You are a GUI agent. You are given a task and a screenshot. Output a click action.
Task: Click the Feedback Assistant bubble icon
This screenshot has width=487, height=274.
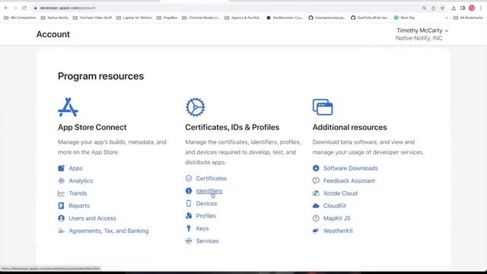pyautogui.click(x=316, y=180)
